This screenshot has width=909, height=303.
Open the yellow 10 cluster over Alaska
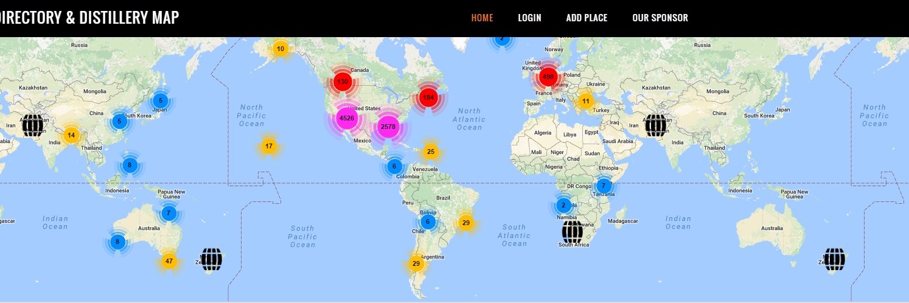coord(280,49)
